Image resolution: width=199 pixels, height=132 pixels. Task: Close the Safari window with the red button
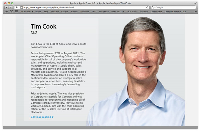[5, 3]
